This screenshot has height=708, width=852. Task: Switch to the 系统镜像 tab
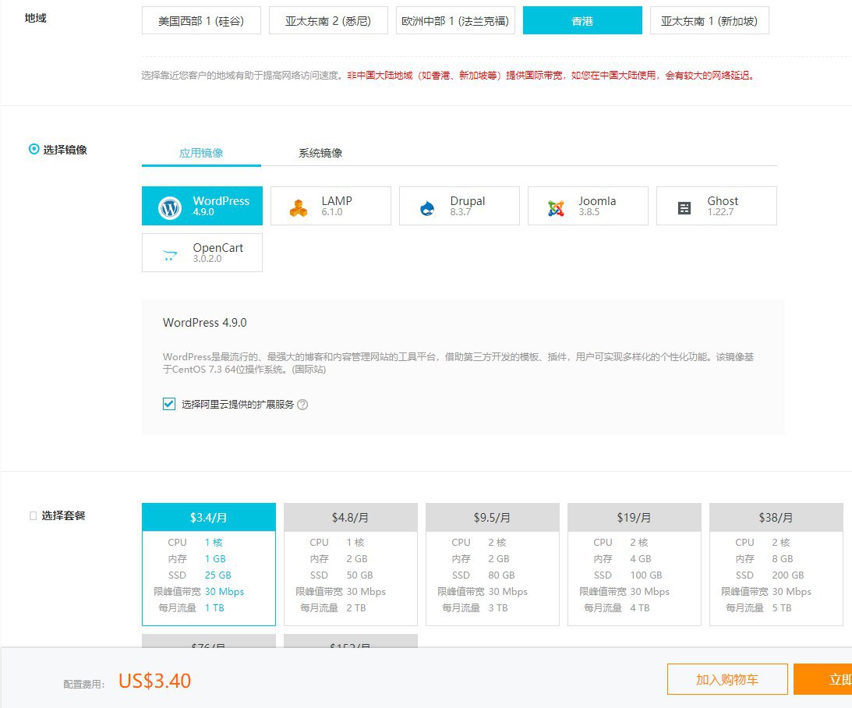click(x=320, y=153)
